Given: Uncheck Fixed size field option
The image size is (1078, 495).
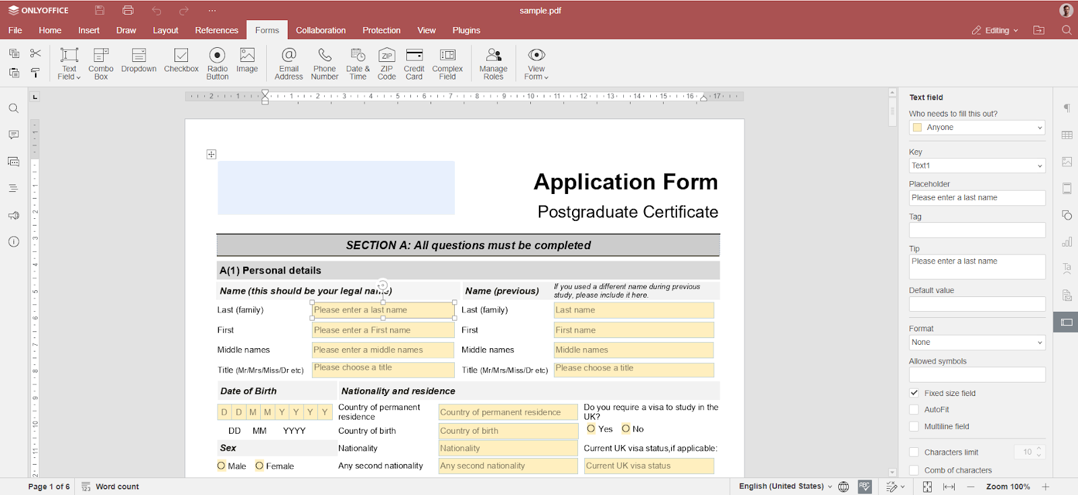Looking at the screenshot, I should click(x=914, y=393).
